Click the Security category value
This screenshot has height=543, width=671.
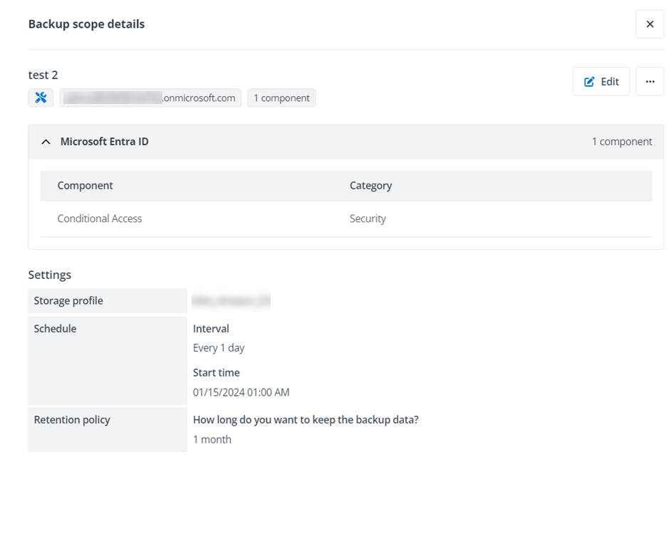click(x=368, y=218)
